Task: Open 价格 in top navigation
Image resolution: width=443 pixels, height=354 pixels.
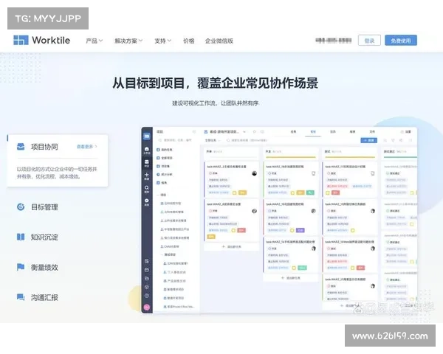Action: [188, 41]
